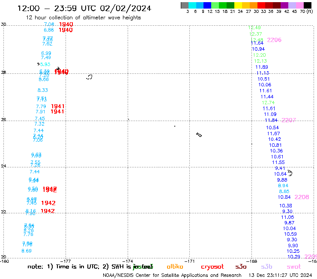Select the yellow swatch in the color legend
Screen dimensions: 317x279
click(x=238, y=5)
